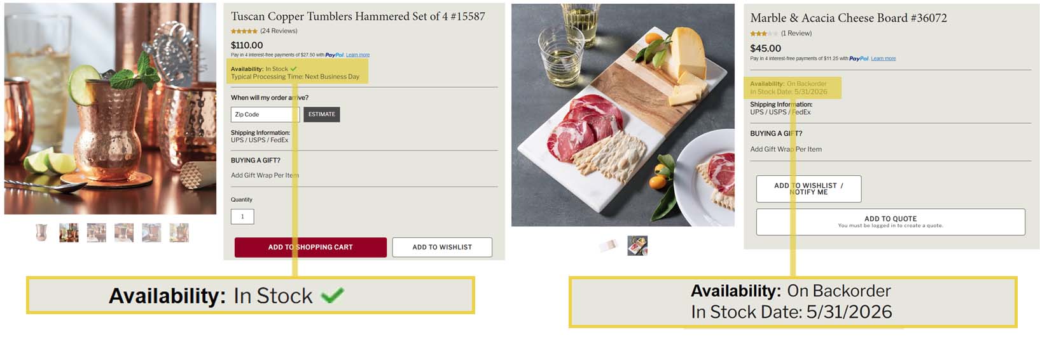
Task: Open PayPal Learn more link for tumblers
Action: point(357,55)
